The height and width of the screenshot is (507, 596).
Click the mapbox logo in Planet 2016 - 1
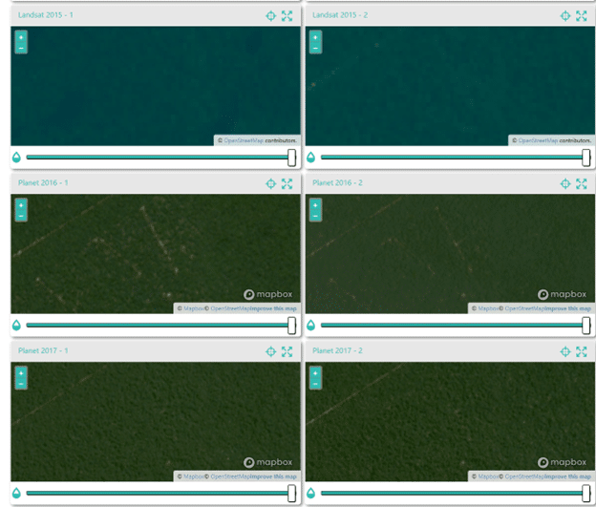268,294
